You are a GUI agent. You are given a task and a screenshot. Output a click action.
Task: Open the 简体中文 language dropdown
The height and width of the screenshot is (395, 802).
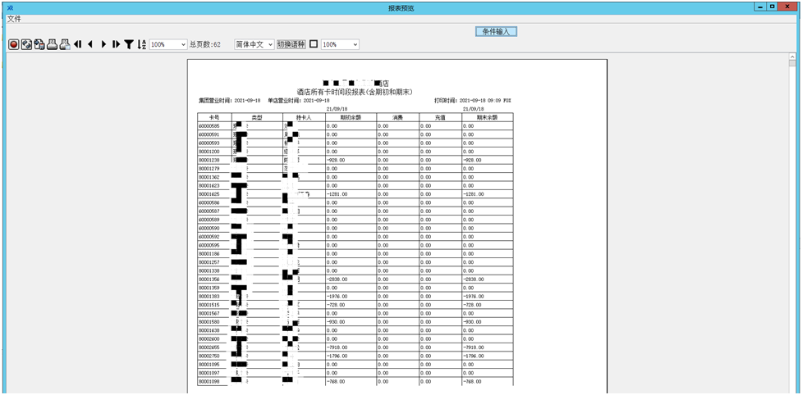[x=254, y=45]
